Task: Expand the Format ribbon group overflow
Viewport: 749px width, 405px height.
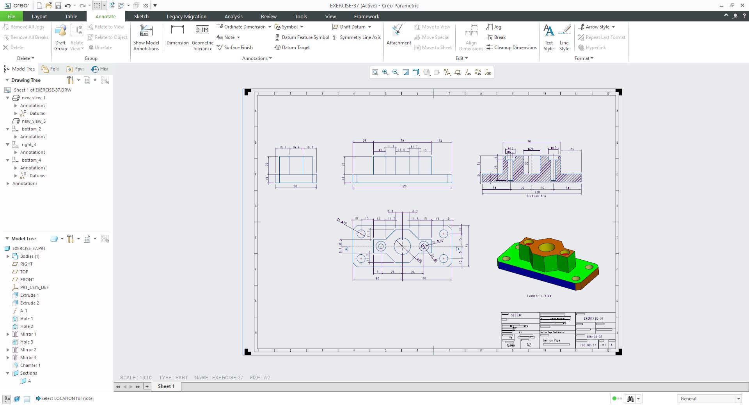Action: click(584, 58)
